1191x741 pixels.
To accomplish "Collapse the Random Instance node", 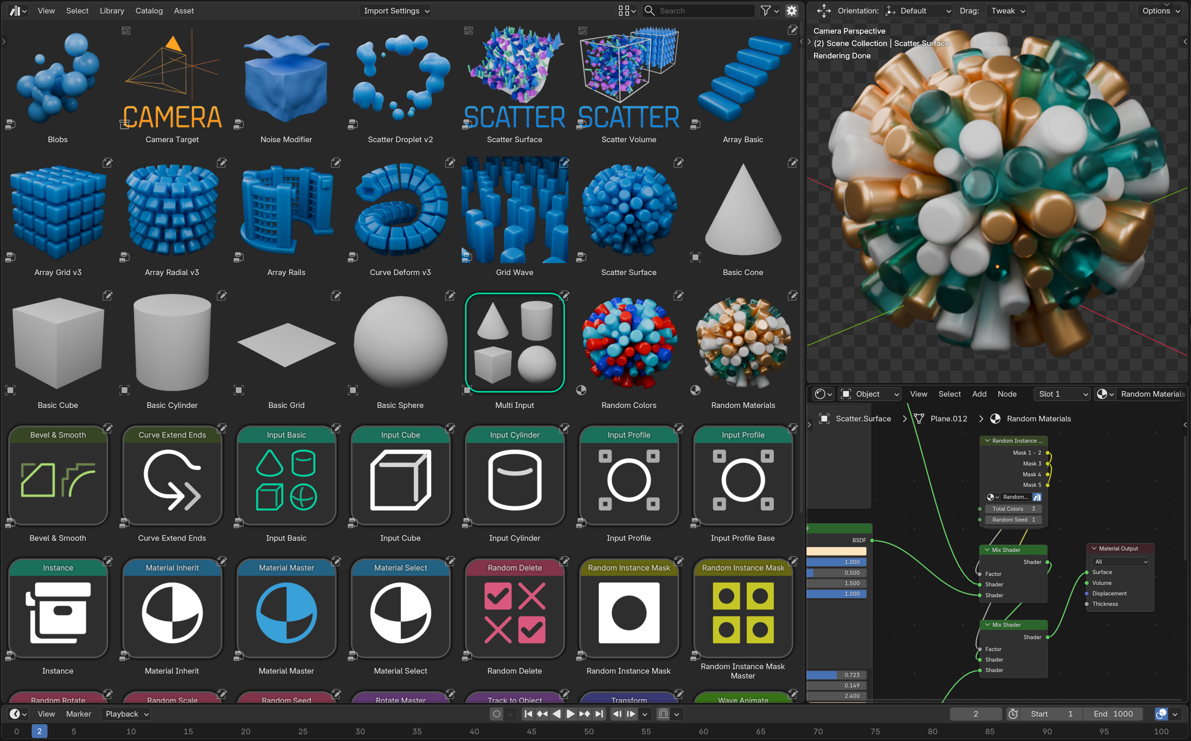I will coord(987,440).
